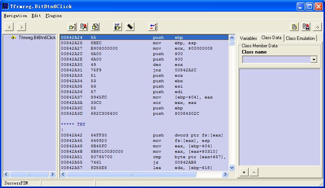Viewport: 325px width, 188px height.
Task: Switch to the Variables tab
Action: coord(248,38)
